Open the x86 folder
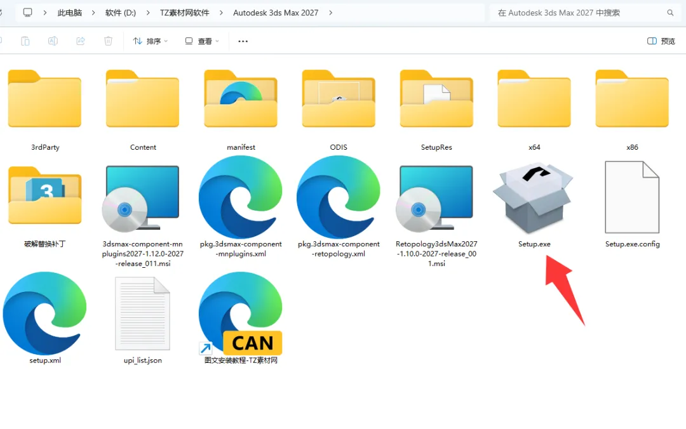Screen dimensions: 686x429 (x=632, y=99)
